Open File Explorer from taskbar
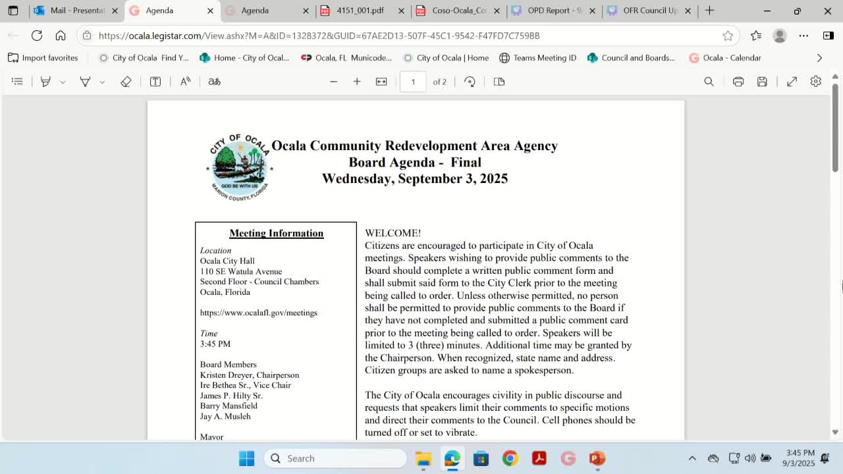This screenshot has height=474, width=843. point(423,458)
